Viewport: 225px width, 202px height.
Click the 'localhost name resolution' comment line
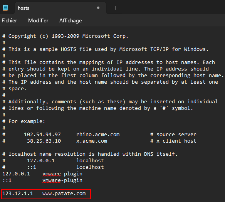[x=90, y=154]
